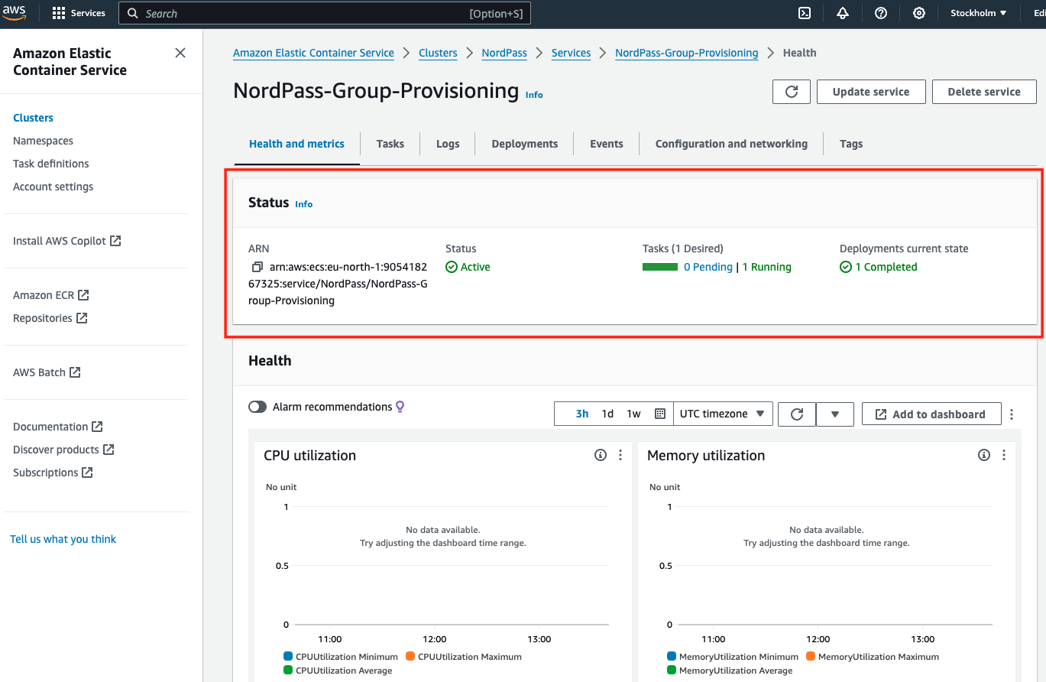Click the Info link beside Status heading
Screen dimensions: 1046x682
[304, 204]
